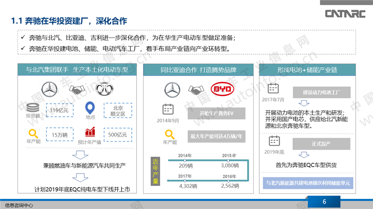
Task: Click the 2017年 timeline marker
Action: [x=185, y=181]
